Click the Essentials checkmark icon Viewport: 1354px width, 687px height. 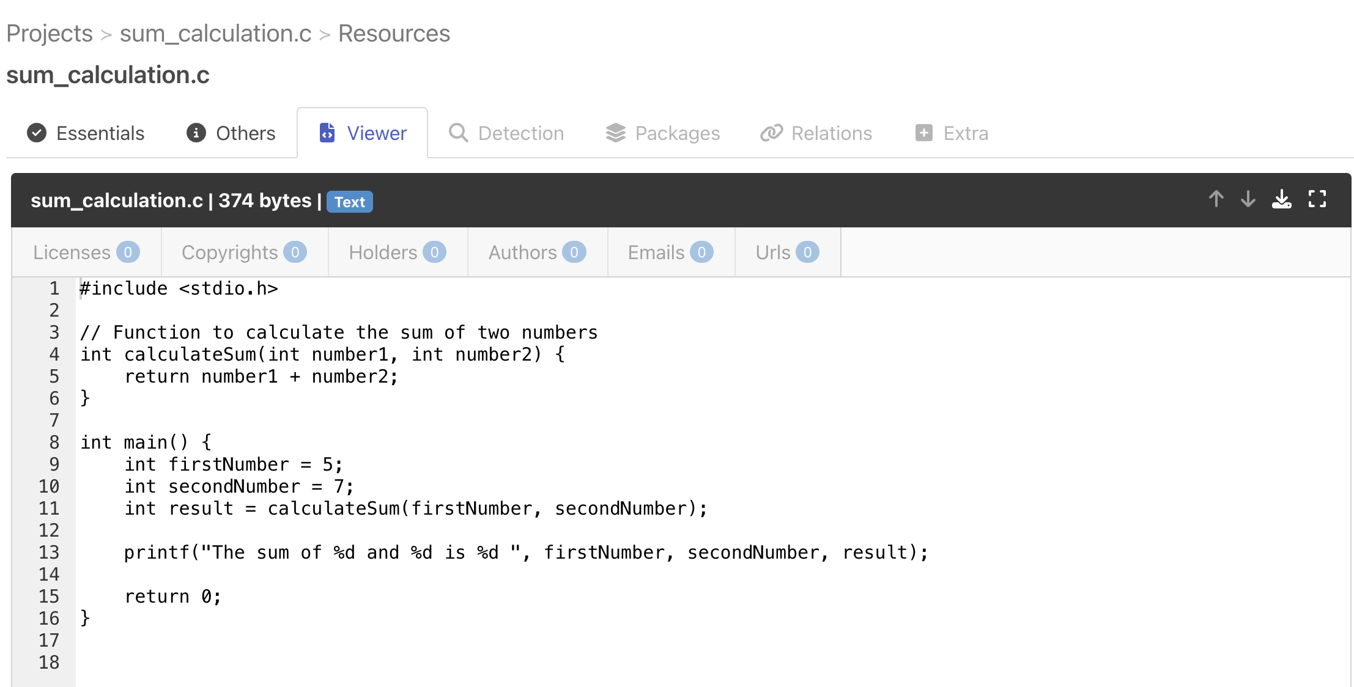click(x=37, y=133)
